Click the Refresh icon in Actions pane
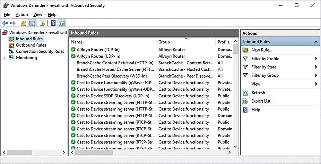Screen dimensions: 321x164 pos(245,93)
